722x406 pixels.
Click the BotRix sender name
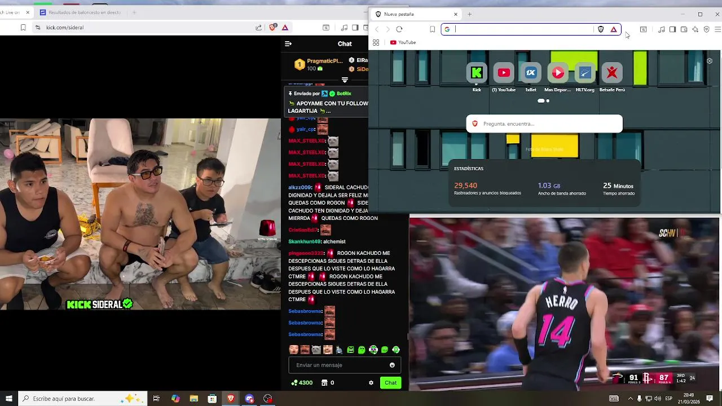click(344, 94)
